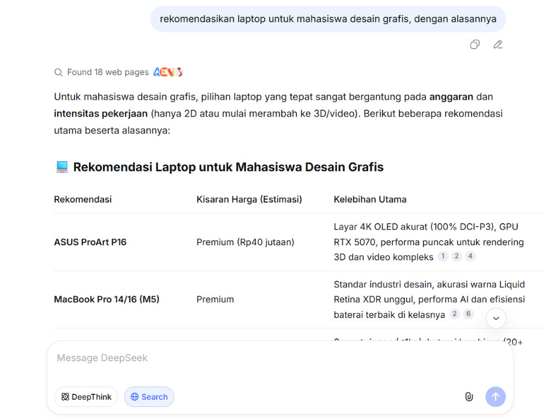Click the Premium price cell for MacBook Pro

click(x=215, y=299)
